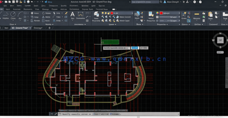This screenshot has width=228, height=118.
Task: Open the Trim tool dropdown arrow
Action: click(62, 13)
